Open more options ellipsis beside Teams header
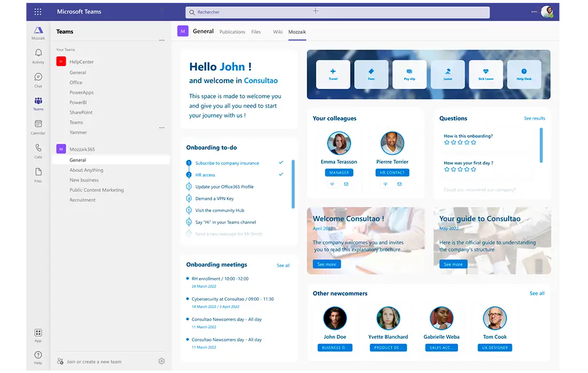This screenshot has width=588, height=373. 162,40
